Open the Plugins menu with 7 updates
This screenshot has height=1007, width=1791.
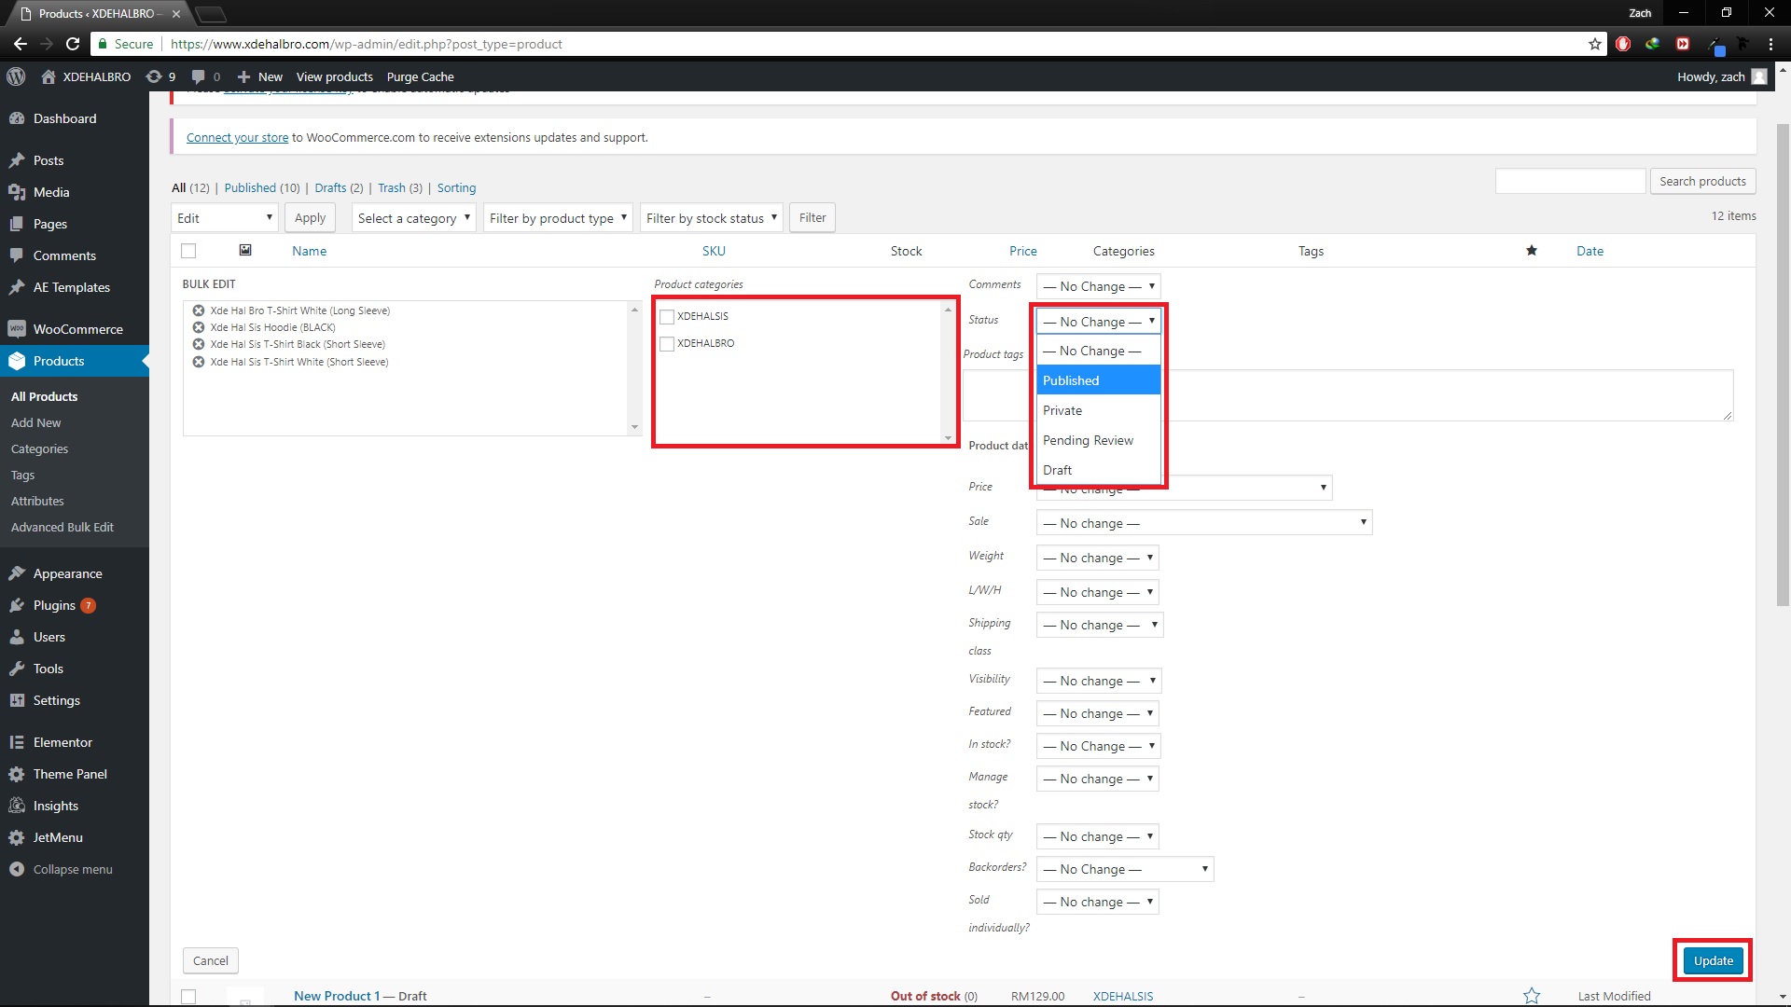point(75,605)
